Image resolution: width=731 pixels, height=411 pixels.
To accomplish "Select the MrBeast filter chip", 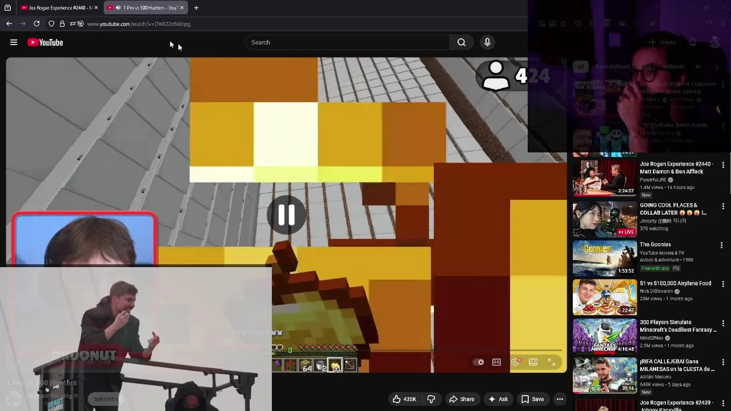I will tap(673, 67).
